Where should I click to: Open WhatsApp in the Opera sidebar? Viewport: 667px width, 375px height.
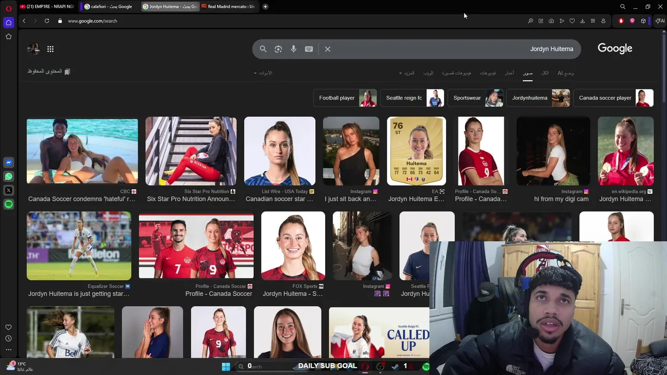tap(8, 177)
